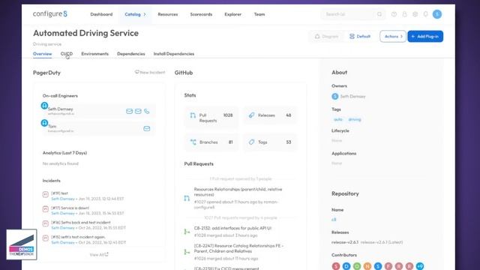
Task: Click 'Resources Relationships (parent/child...' pull request title
Action: (238, 192)
